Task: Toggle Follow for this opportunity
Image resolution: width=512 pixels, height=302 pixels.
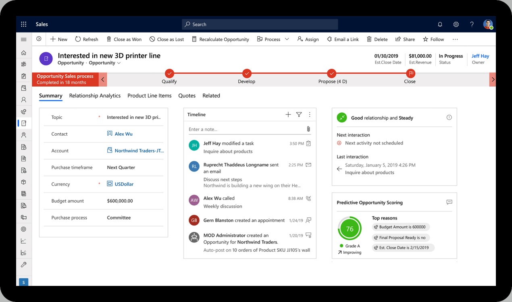Action: 433,39
